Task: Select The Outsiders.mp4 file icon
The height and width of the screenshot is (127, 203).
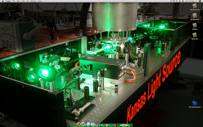Action: (x=195, y=103)
